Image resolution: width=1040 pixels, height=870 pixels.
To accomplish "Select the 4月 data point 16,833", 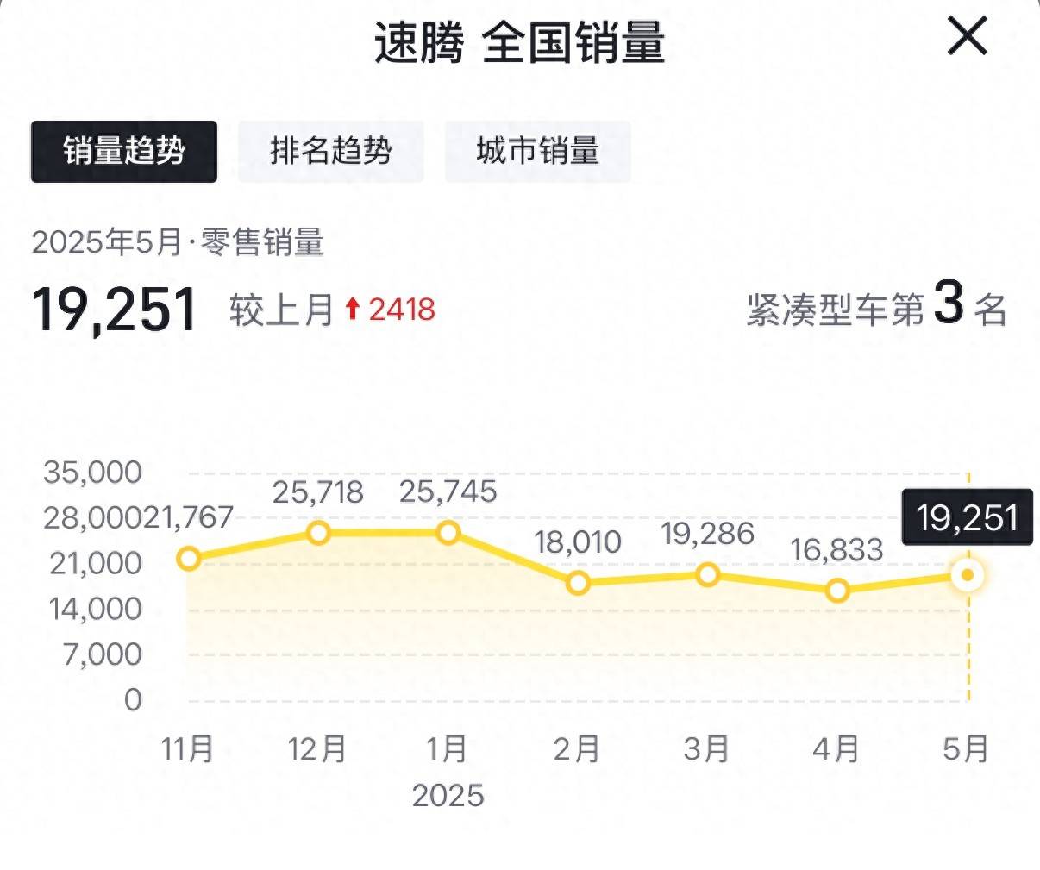I will [837, 591].
